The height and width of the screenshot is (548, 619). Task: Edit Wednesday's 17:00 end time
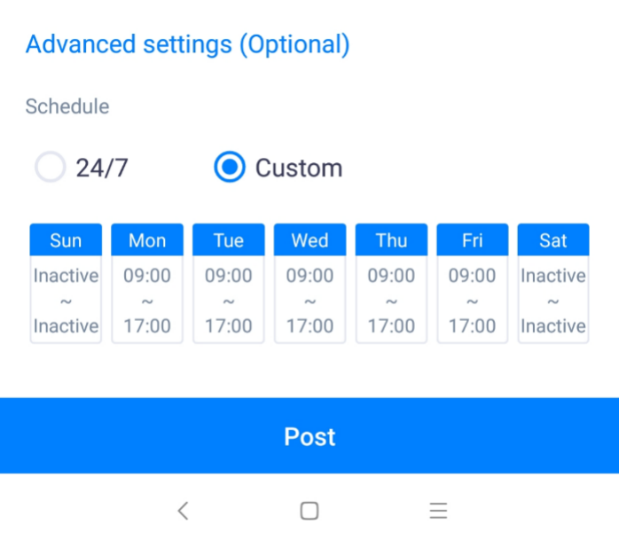coord(309,326)
